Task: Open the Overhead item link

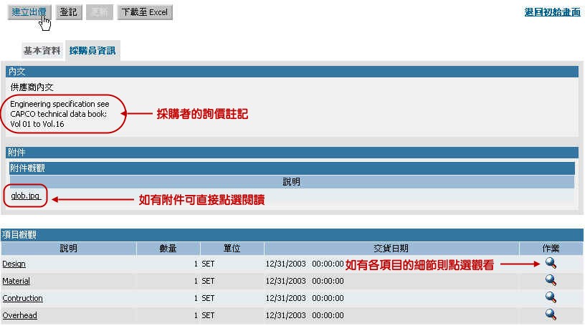Action: [x=20, y=315]
